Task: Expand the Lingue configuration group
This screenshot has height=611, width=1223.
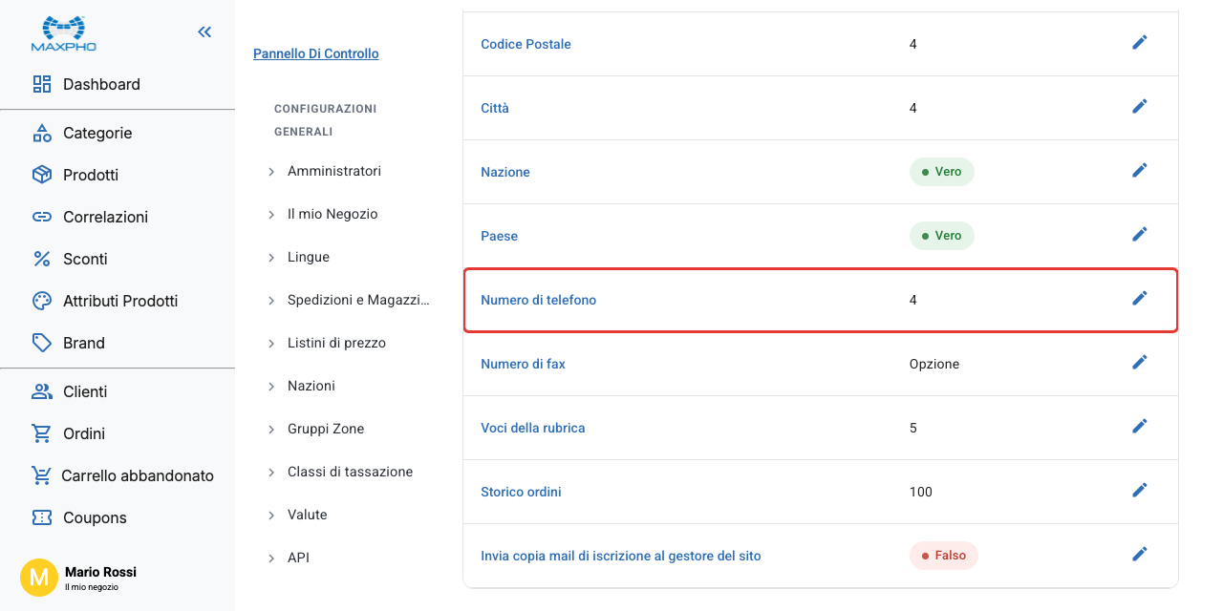Action: pyautogui.click(x=271, y=258)
